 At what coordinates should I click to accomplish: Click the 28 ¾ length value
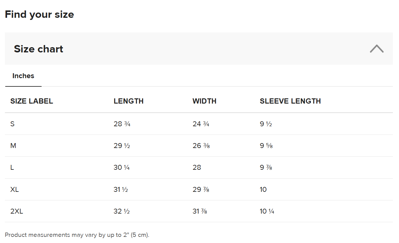point(122,124)
